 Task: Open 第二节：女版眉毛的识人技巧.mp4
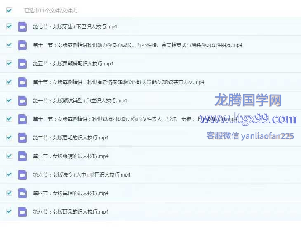[71, 138]
